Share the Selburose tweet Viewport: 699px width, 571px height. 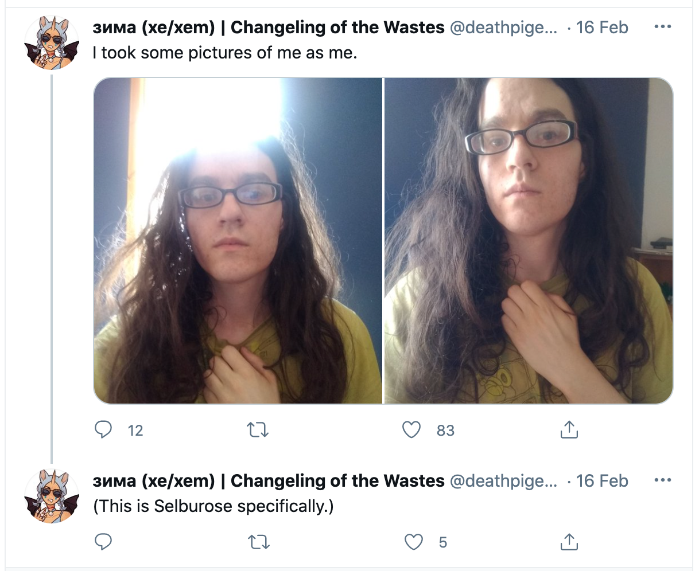(x=568, y=542)
